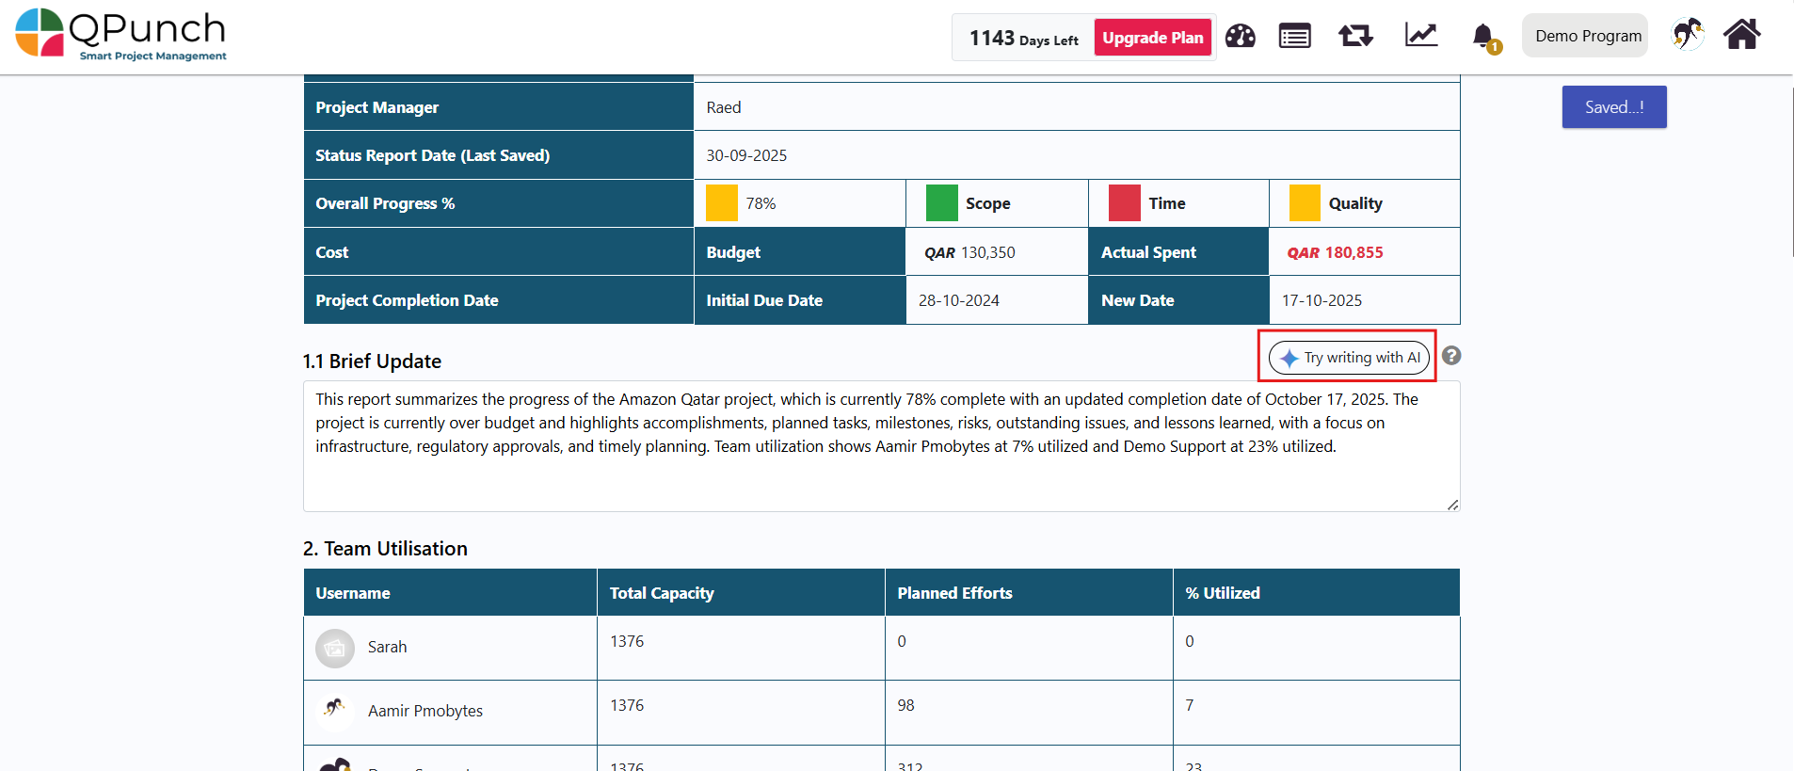
Task: Click the green Scope status swatch
Action: pyautogui.click(x=941, y=203)
